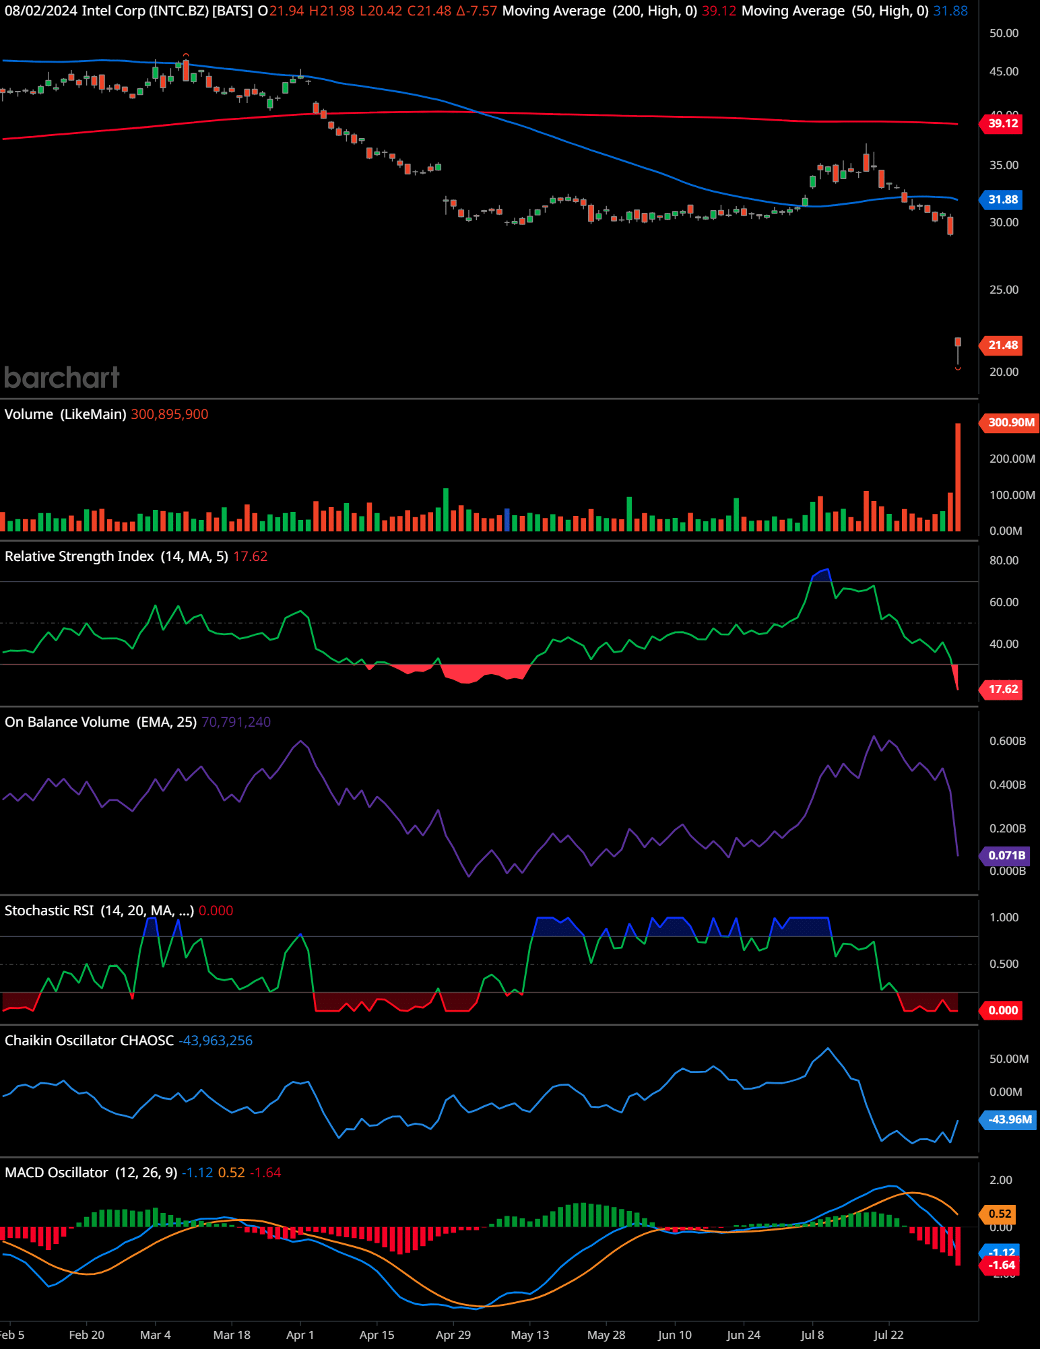Click the -1.64 MACD histogram value tag
1040x1349 pixels.
pos(1000,1265)
